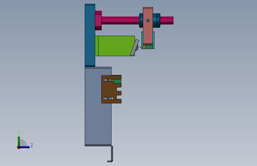Select the large gray-blue lower panel
The image size is (257, 166).
pos(98,106)
